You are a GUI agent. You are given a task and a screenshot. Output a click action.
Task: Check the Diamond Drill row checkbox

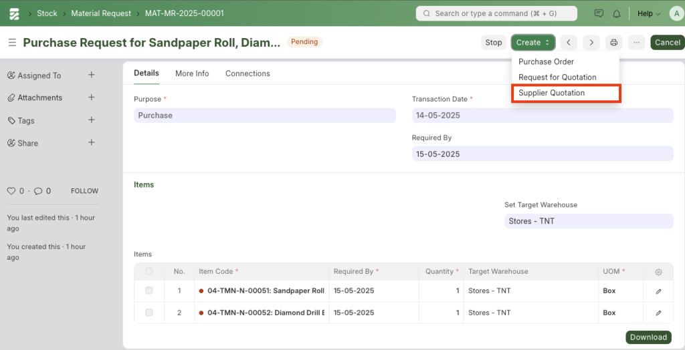point(149,313)
